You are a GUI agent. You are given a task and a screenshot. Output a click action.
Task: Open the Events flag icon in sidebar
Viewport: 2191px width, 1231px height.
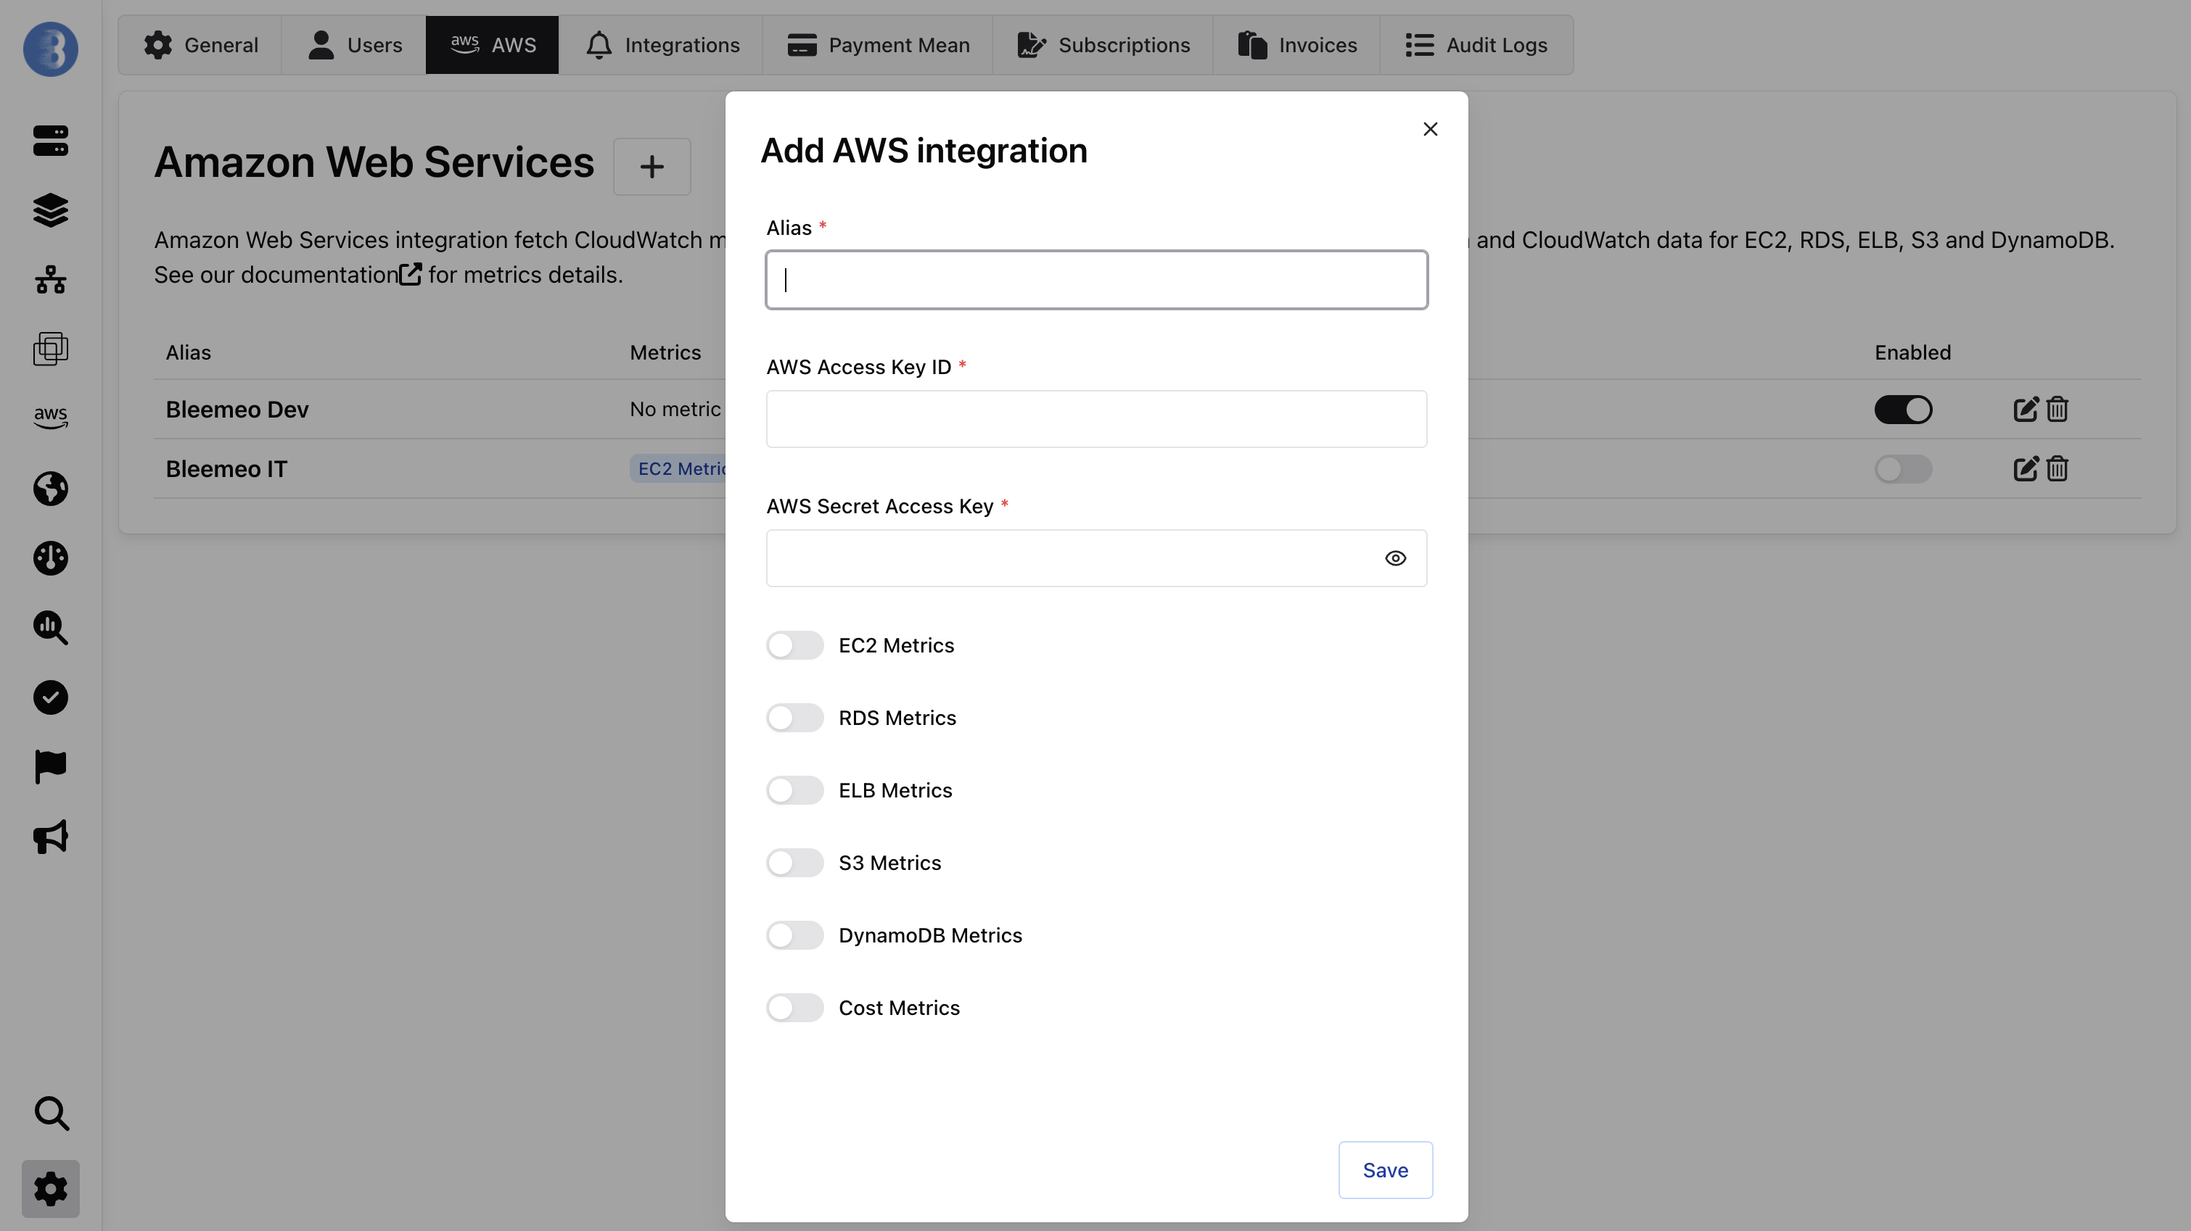50,767
